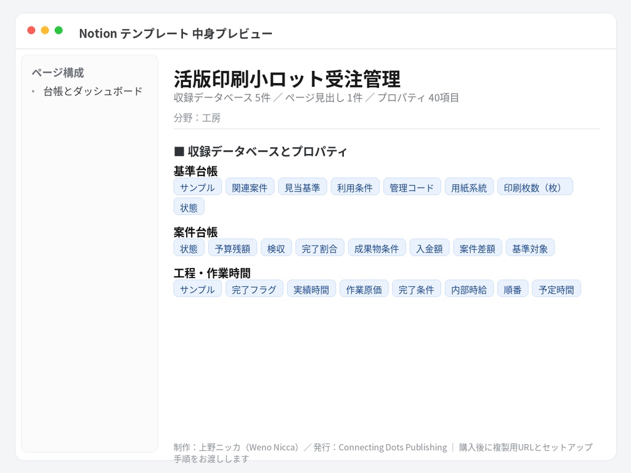Image resolution: width=631 pixels, height=473 pixels.
Task: Select the 見当基準 tag
Action: 303,187
